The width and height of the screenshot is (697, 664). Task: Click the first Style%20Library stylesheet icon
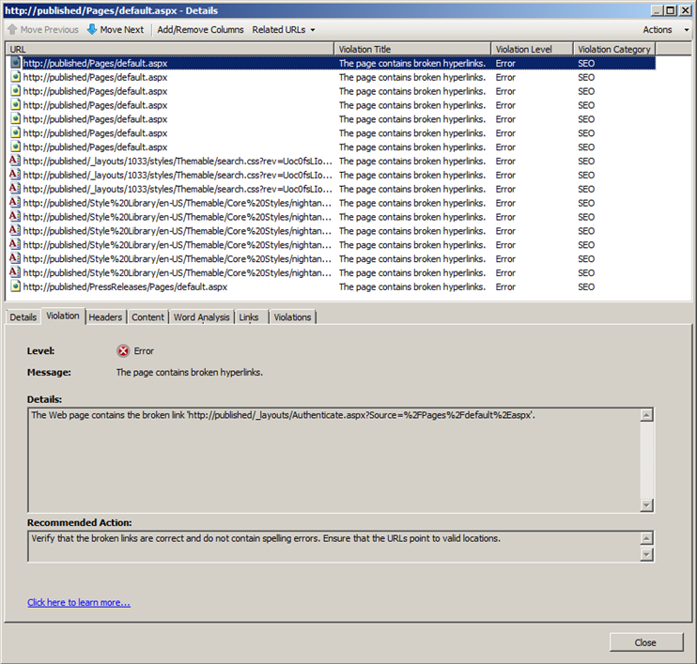[15, 203]
